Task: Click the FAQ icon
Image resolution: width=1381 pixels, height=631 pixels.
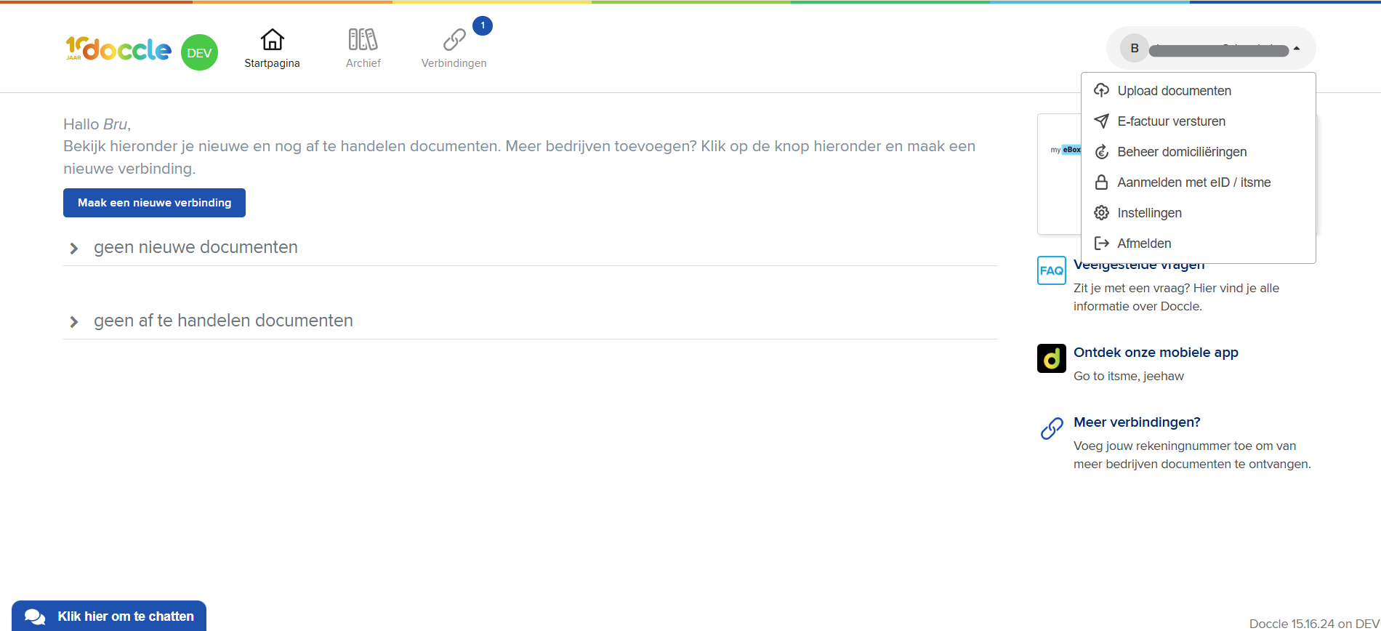Action: coord(1052,270)
